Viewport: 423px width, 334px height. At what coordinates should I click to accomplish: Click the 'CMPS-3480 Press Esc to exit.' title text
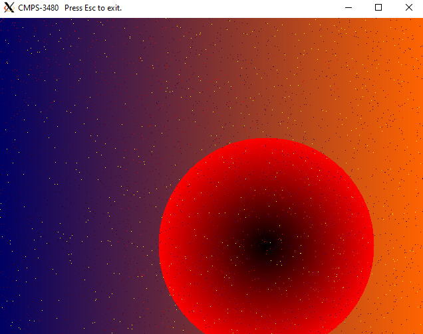pos(70,8)
